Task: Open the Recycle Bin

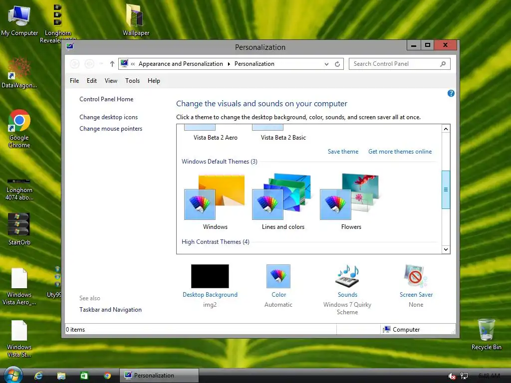Action: (x=486, y=334)
